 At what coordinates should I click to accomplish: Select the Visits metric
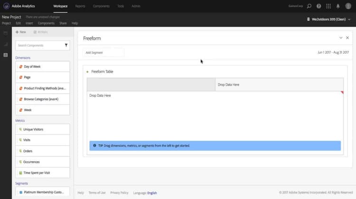[x=42, y=140]
